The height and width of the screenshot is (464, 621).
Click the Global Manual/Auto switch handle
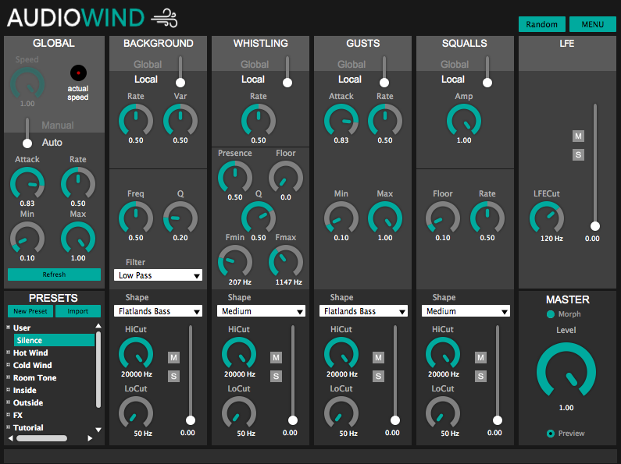click(27, 143)
